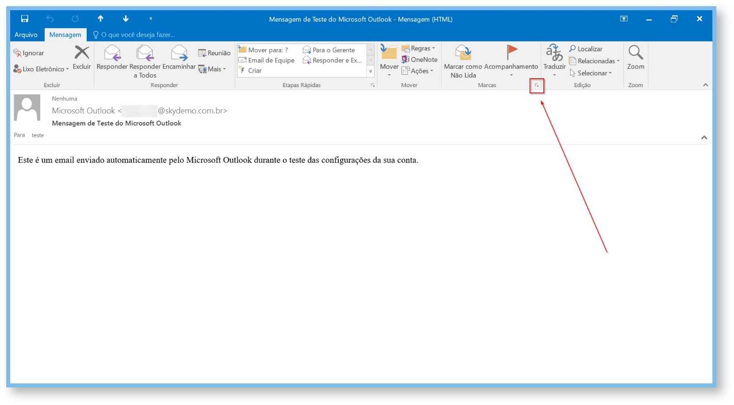This screenshot has width=734, height=405.
Task: Click the Ignorar button
Action: (29, 53)
